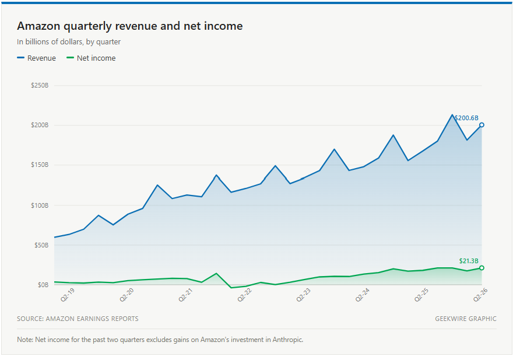Click the $50B y-axis label

41,245
